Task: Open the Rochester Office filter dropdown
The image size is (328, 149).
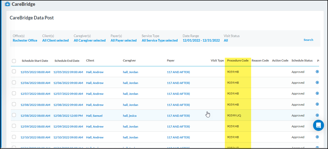Action: coord(25,41)
